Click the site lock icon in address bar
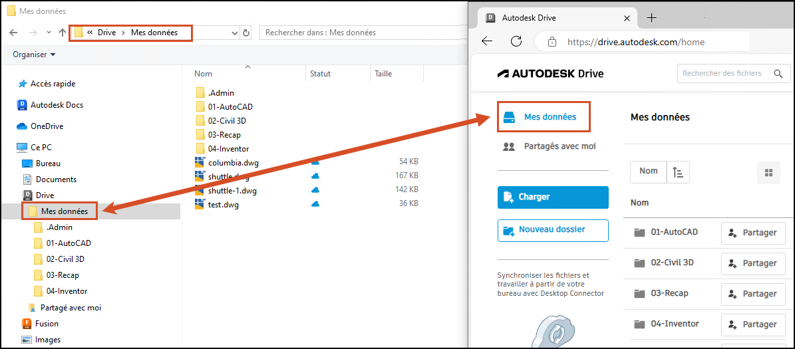Screen dimensions: 795x349 coord(553,43)
